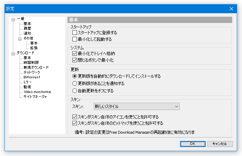Viewport: 242px width, 156px height.
Task: Click the キャンセル button
Action: pyautogui.click(x=220, y=144)
